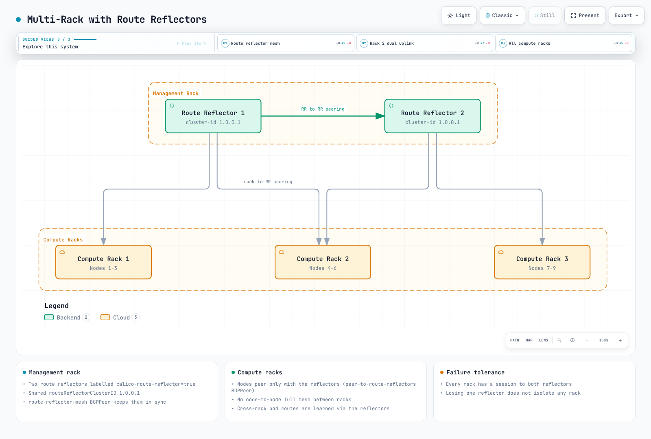Open guided view 01 Route reflector mesh
This screenshot has width=651, height=439.
point(286,43)
